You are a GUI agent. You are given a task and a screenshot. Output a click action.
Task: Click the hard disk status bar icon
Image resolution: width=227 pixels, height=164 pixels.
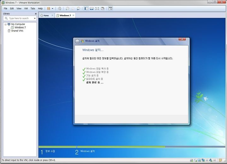(x=191, y=160)
